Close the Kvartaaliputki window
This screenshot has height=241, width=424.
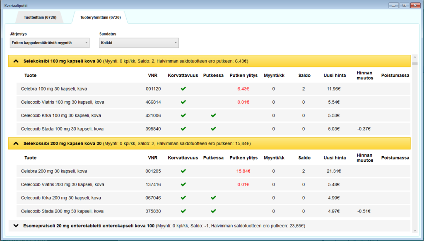pyautogui.click(x=415, y=5)
